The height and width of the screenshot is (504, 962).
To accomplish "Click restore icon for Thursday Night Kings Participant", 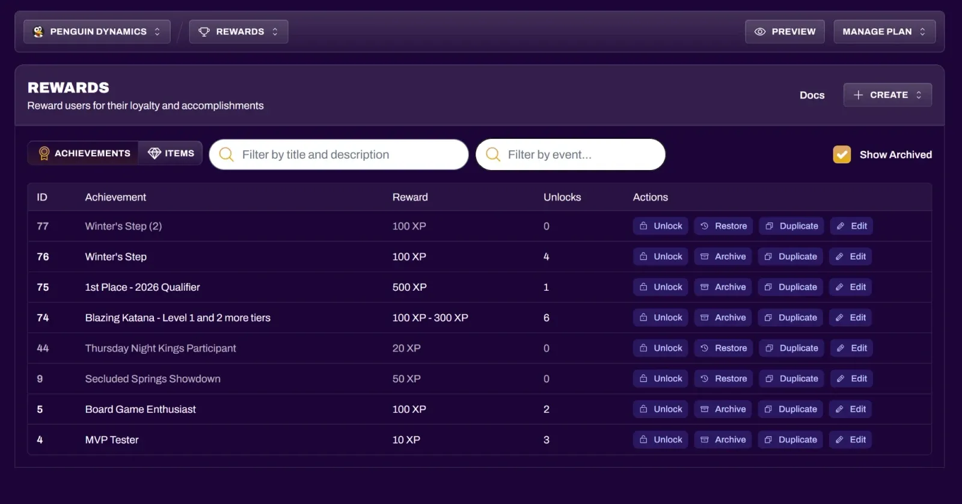I will pos(705,348).
